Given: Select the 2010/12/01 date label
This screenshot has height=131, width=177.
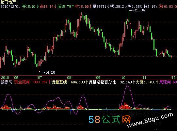Looking at the screenshot, I should tap(10, 7).
